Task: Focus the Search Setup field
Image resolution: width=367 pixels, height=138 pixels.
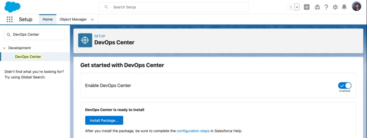Action: coord(173,7)
